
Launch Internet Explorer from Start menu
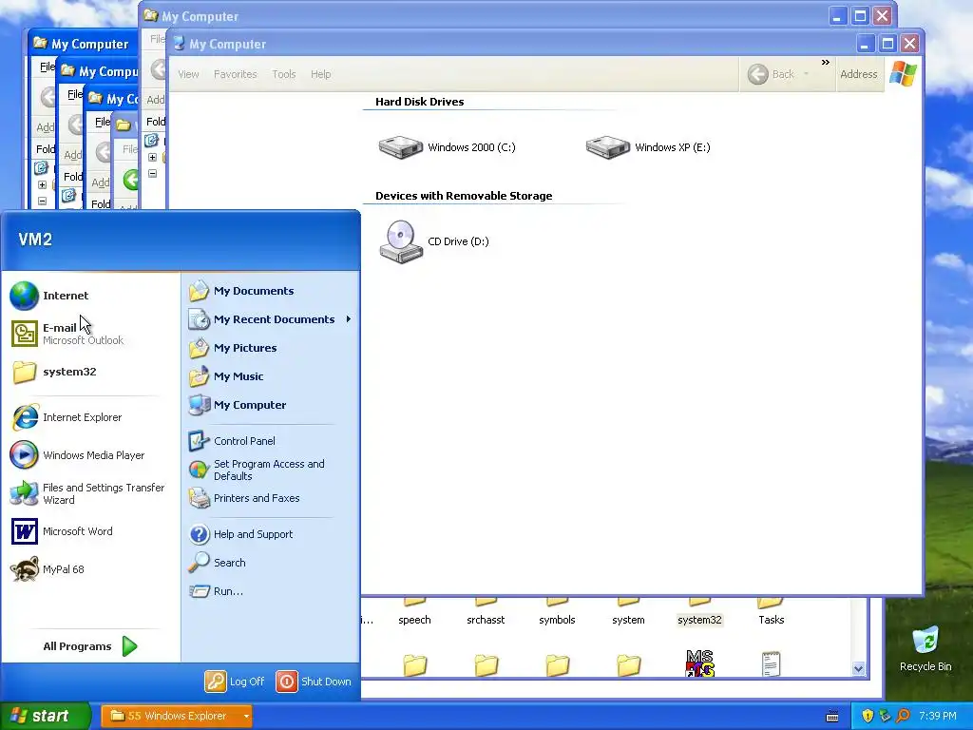[67, 417]
